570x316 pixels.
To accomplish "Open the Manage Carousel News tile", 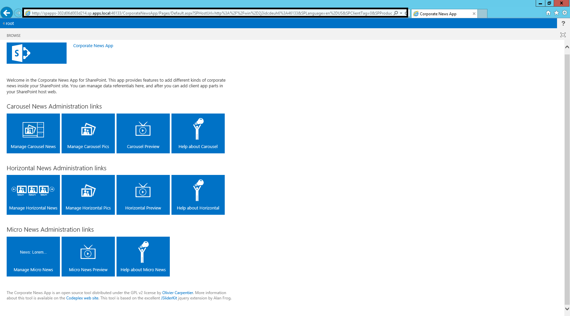I will click(33, 133).
